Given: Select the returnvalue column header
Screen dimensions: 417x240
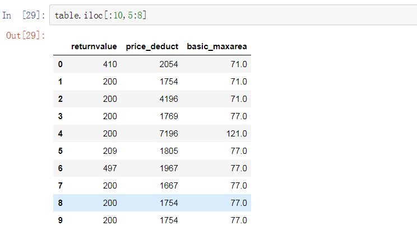Looking at the screenshot, I should coord(94,46).
